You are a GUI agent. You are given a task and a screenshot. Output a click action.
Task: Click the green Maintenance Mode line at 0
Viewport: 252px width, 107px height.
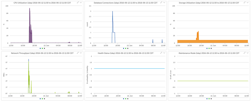pyautogui.click(x=213, y=81)
